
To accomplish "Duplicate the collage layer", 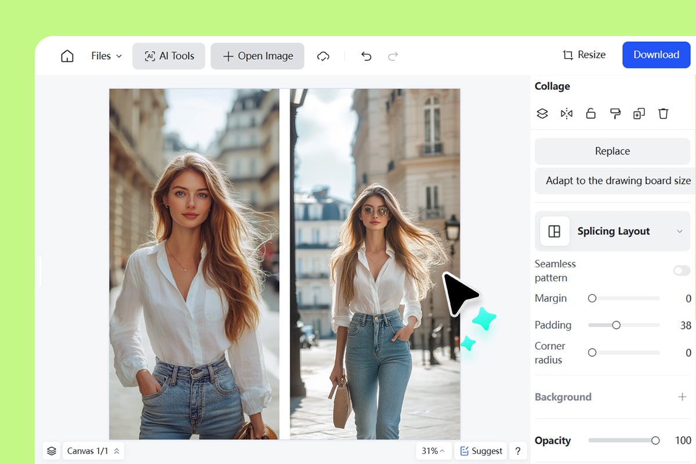I will (x=639, y=114).
